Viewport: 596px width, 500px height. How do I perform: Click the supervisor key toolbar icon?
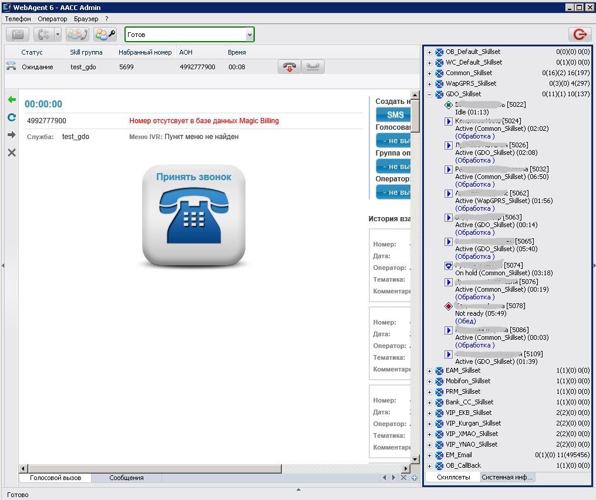point(105,35)
